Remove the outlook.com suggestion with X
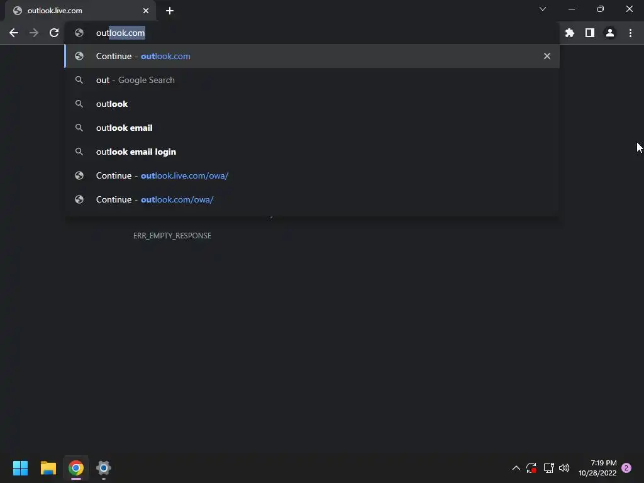 pos(547,56)
